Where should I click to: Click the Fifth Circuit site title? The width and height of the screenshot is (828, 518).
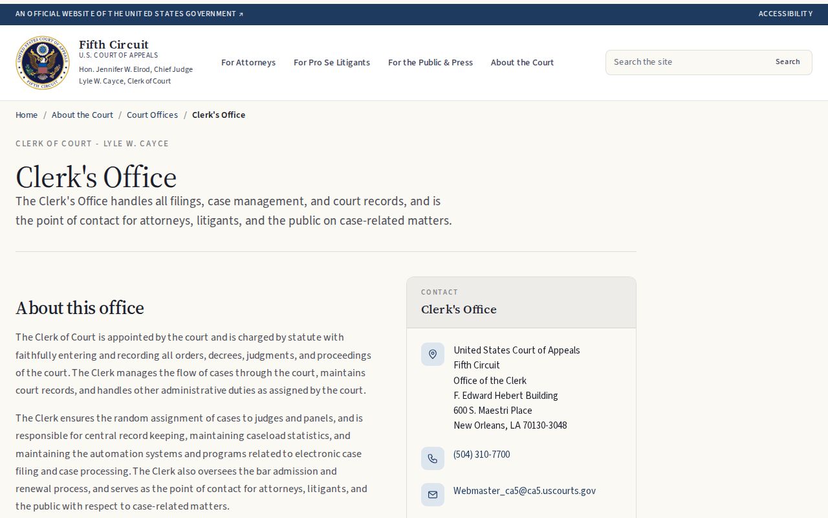click(114, 45)
